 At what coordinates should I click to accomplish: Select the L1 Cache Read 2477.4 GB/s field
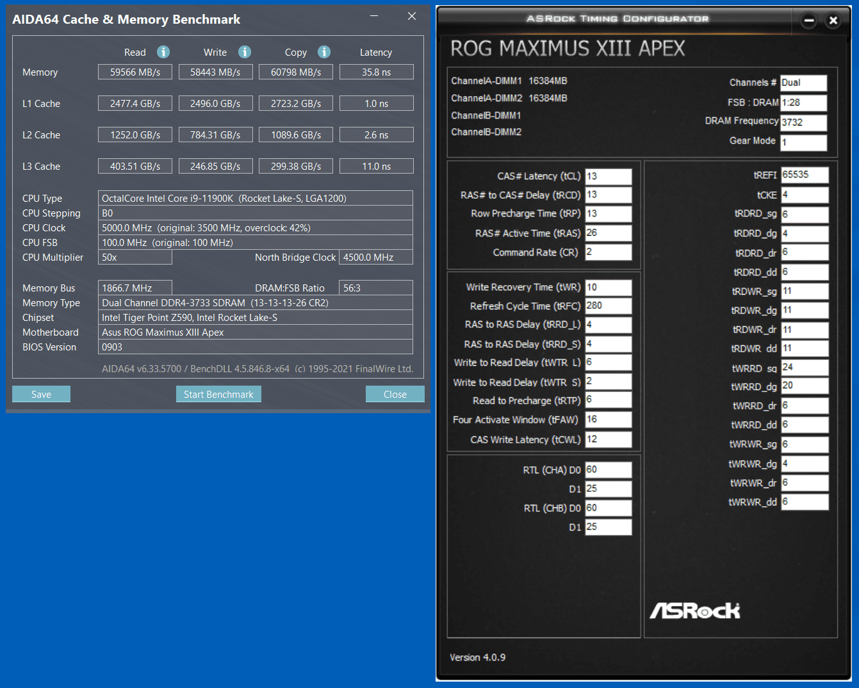135,103
